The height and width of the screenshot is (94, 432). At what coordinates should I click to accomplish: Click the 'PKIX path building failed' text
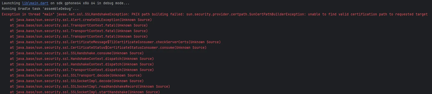[158, 14]
